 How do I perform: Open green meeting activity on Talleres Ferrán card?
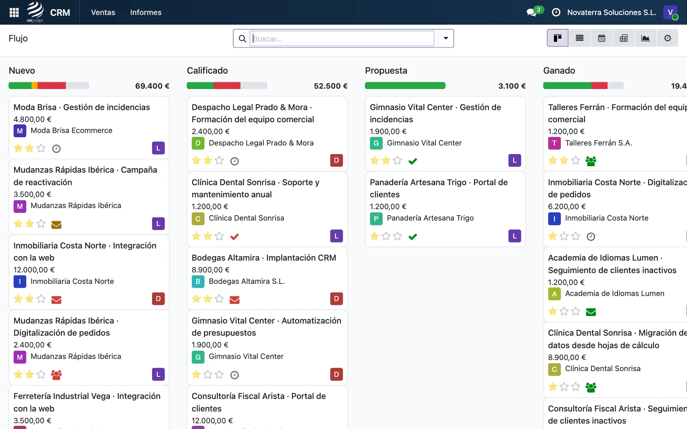591,161
